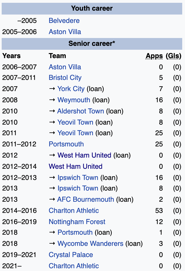Click Aston Villa under Youth career
The height and width of the screenshot is (271, 185).
tap(65, 32)
